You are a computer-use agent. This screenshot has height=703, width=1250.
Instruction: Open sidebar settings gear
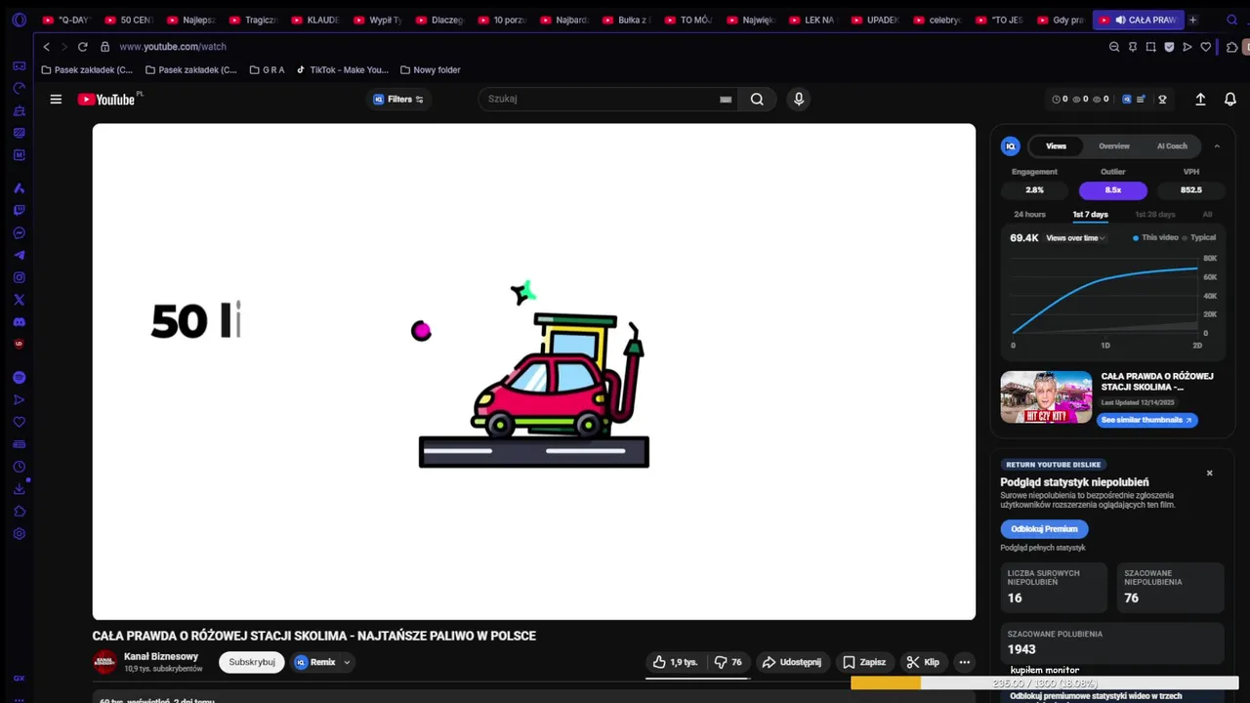(19, 534)
